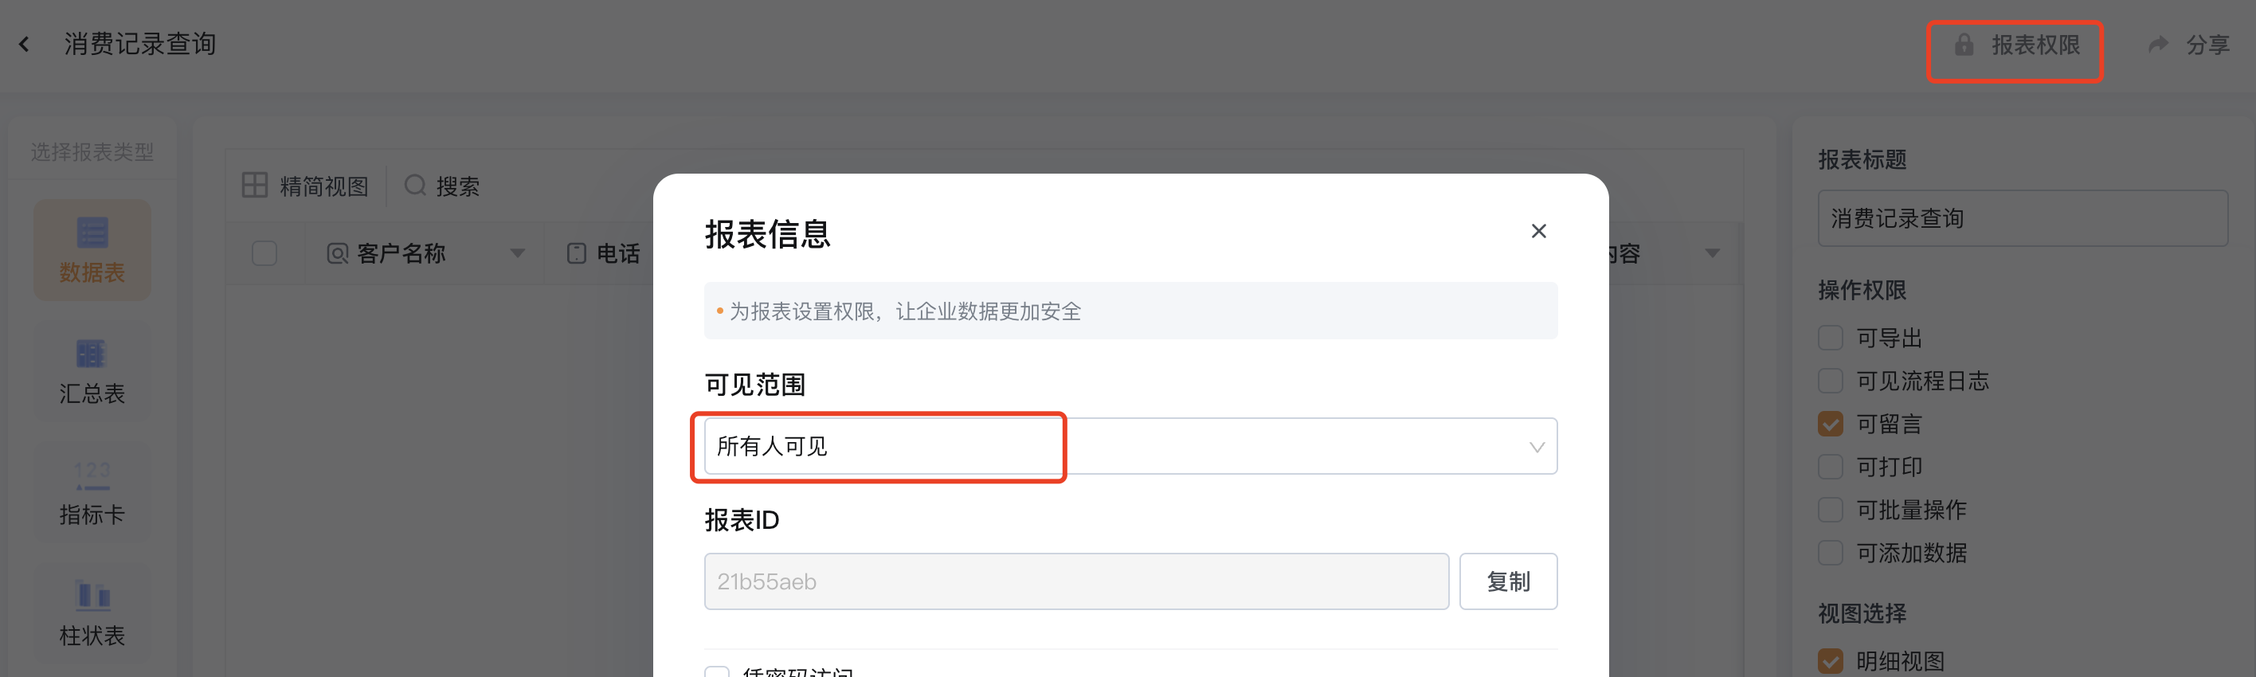Image resolution: width=2256 pixels, height=677 pixels.
Task: Toggle the table select-all checkbox
Action: (264, 254)
